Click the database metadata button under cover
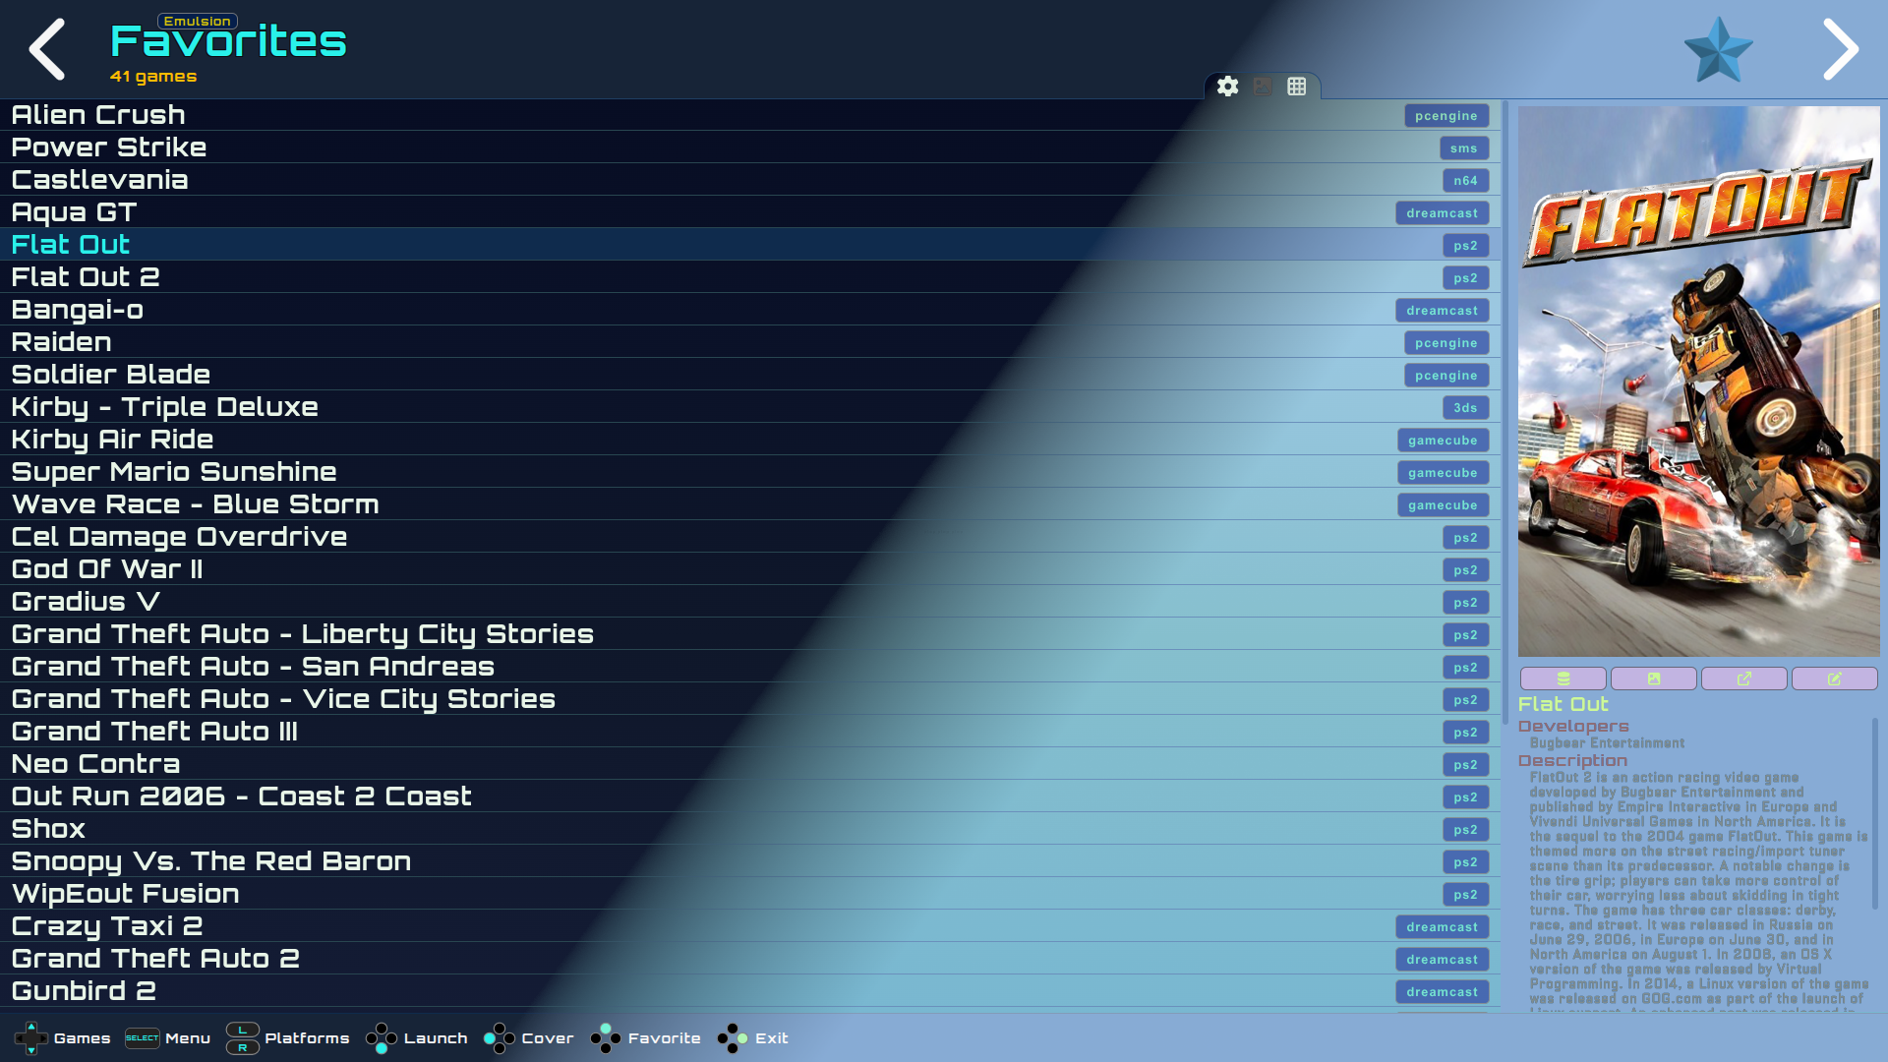The image size is (1888, 1062). coord(1563,678)
